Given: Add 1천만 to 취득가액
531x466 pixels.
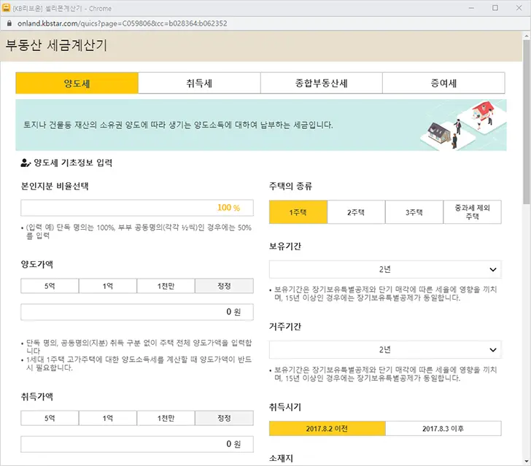Looking at the screenshot, I should (166, 419).
